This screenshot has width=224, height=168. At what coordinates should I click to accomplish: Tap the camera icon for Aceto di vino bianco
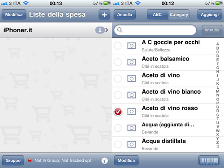click(131, 95)
